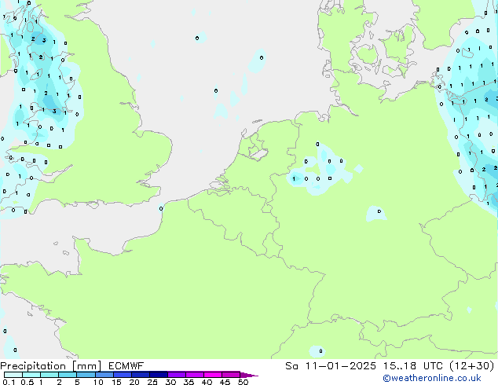Click the small rain patch at bottom center
Image resolution: width=498 pixels, height=385 pixels.
point(317,350)
